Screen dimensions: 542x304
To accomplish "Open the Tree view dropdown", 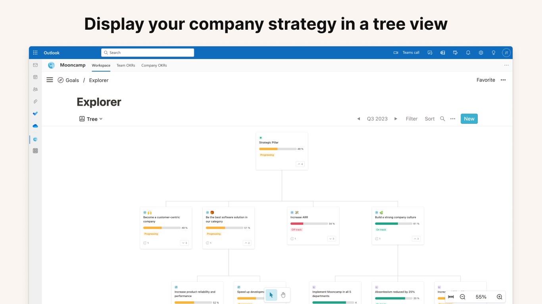I will coord(91,119).
